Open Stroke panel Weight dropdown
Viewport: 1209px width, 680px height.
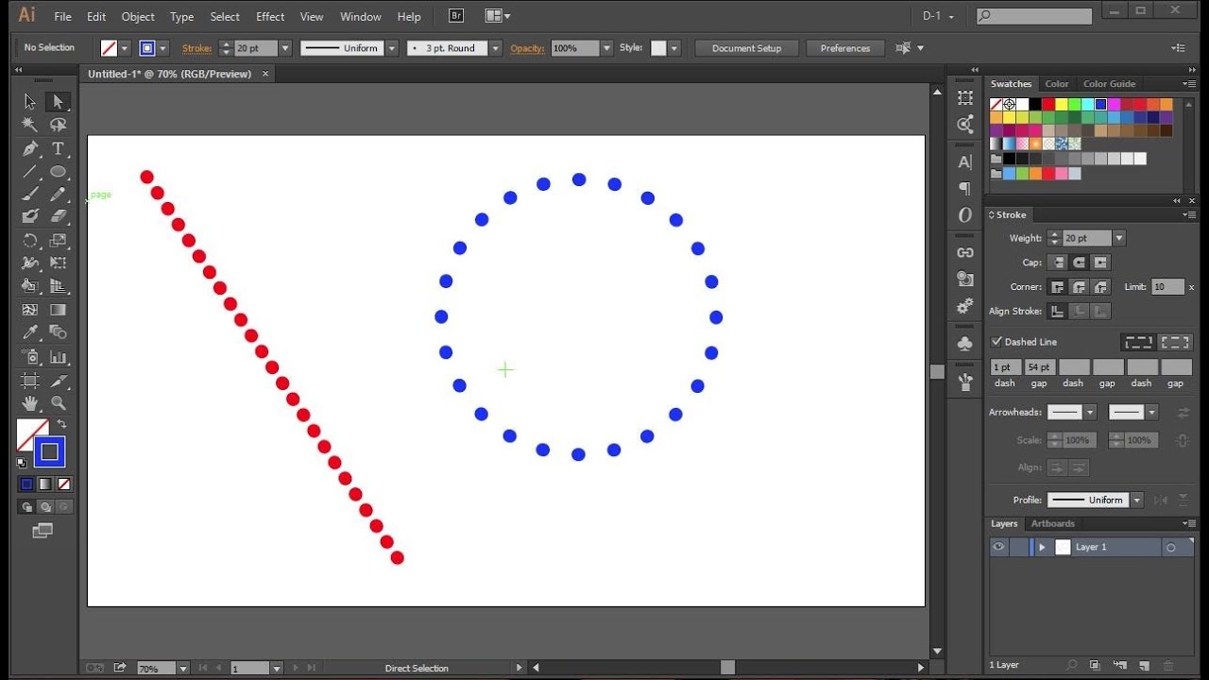(x=1119, y=239)
